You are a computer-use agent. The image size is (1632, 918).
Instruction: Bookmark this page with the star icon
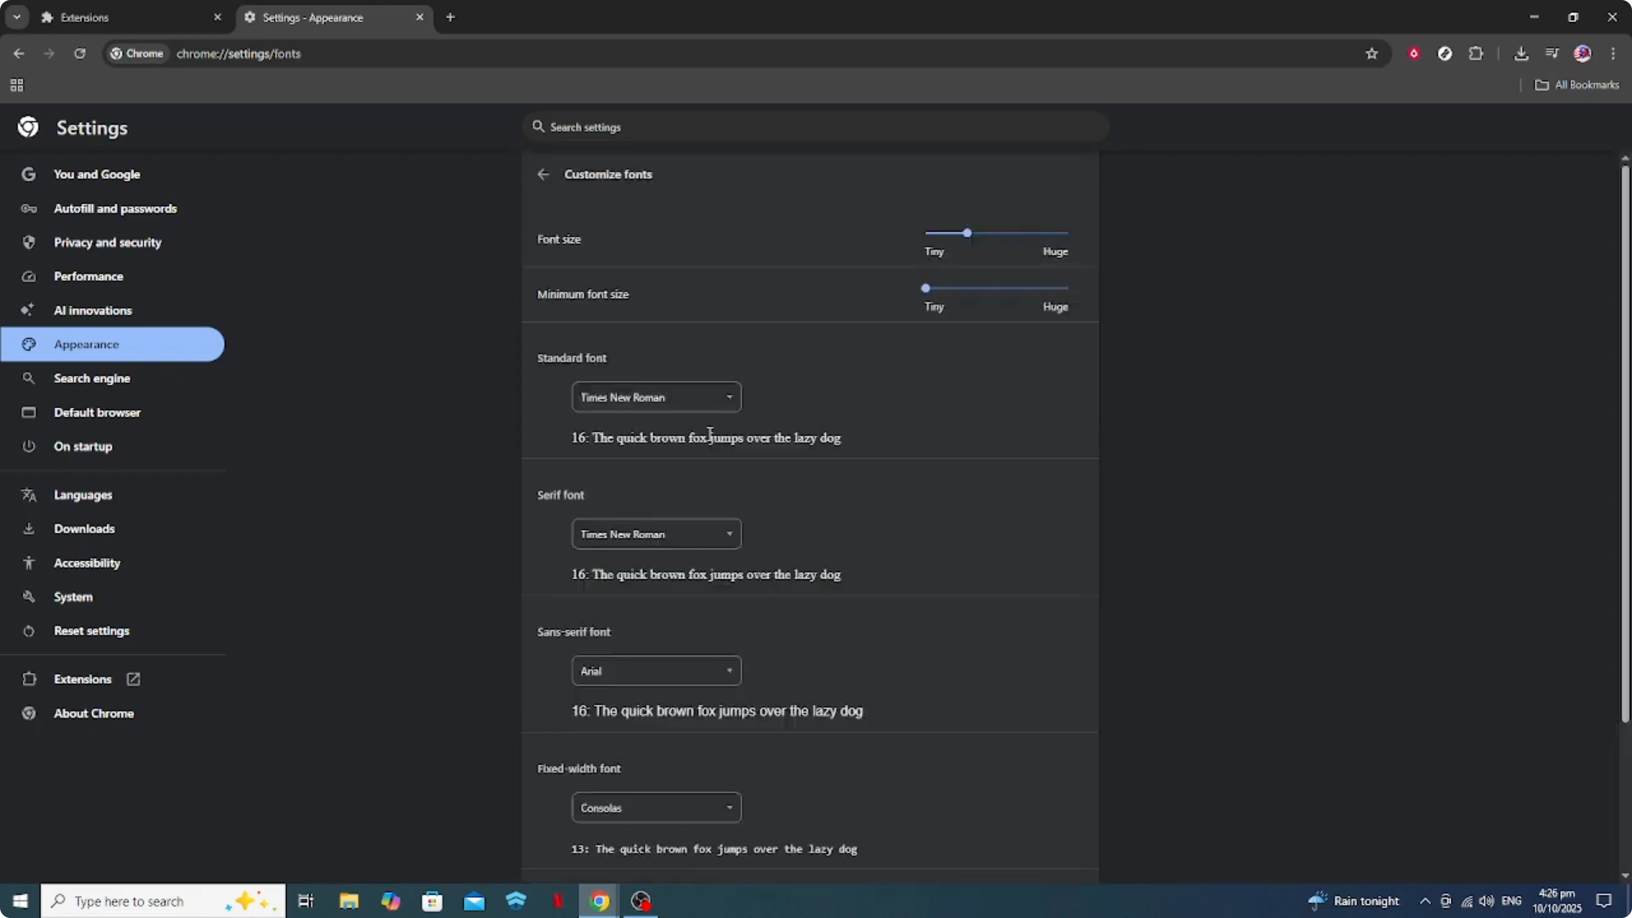point(1372,53)
